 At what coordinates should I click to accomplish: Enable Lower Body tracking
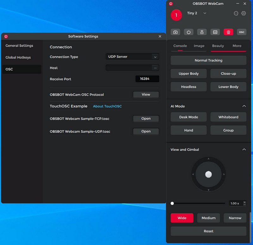(228, 87)
